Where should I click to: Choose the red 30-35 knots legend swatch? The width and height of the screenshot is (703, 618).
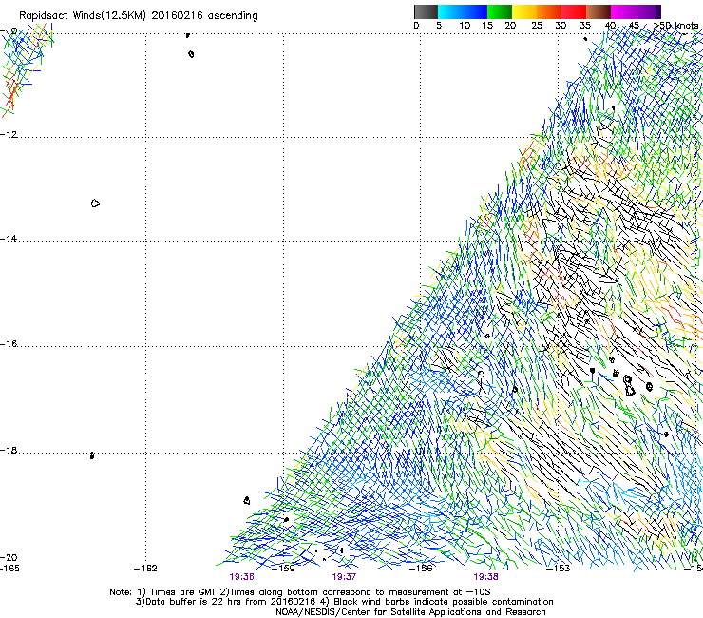[574, 11]
